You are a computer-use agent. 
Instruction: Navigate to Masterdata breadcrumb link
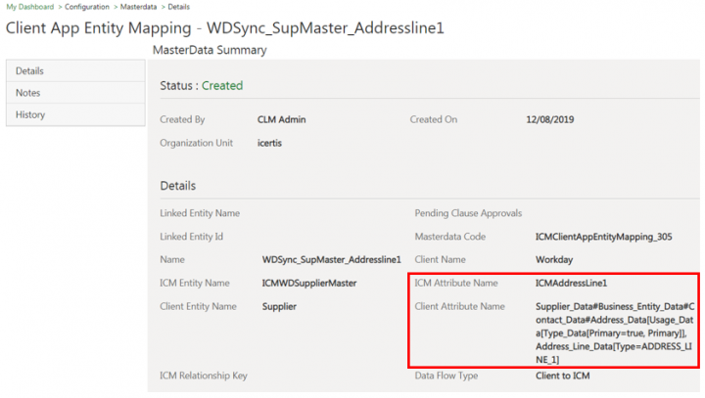141,7
